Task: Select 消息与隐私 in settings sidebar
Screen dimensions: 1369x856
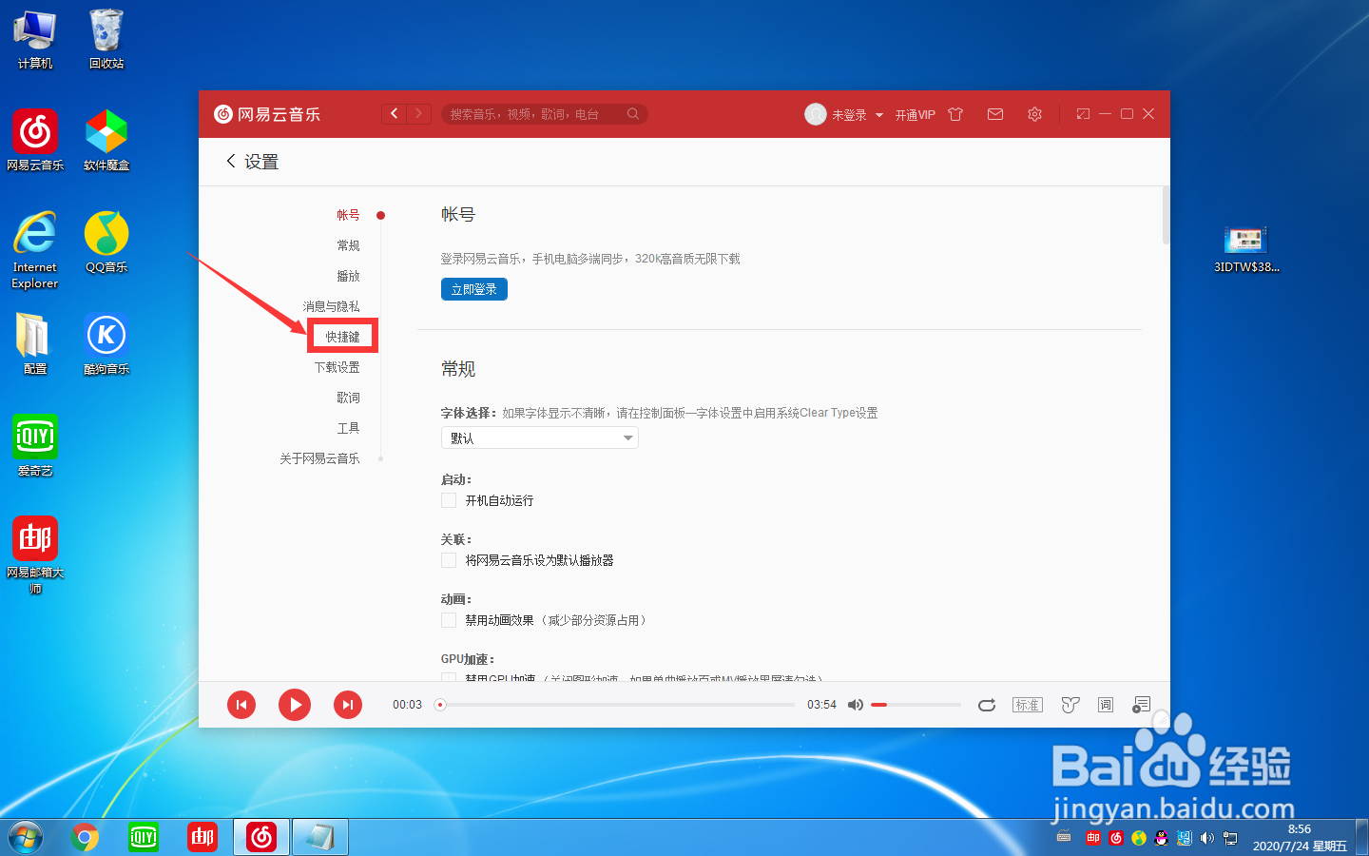Action: 331,306
